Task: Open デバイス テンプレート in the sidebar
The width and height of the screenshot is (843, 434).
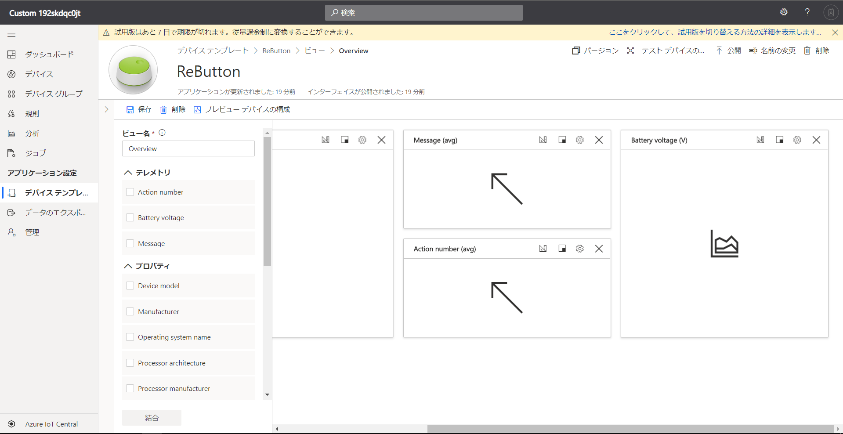Action: pos(49,193)
